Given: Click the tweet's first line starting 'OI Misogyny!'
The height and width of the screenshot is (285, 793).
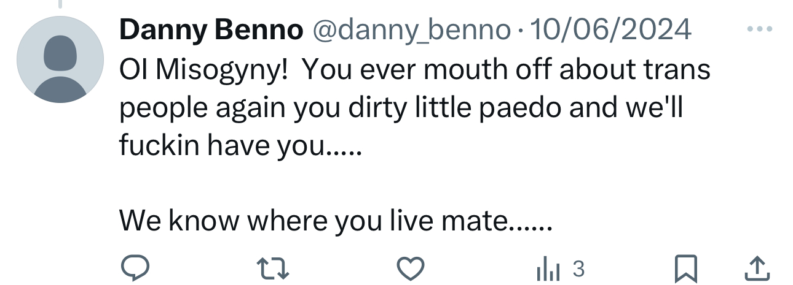Looking at the screenshot, I should 415,70.
